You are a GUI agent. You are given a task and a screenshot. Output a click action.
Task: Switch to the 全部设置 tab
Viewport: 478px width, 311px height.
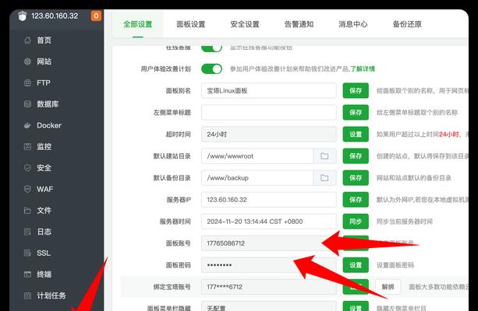(138, 24)
